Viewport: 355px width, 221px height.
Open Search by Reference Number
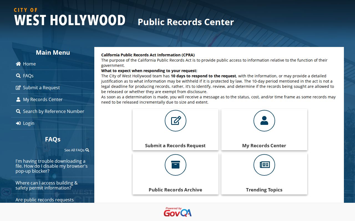click(x=53, y=111)
